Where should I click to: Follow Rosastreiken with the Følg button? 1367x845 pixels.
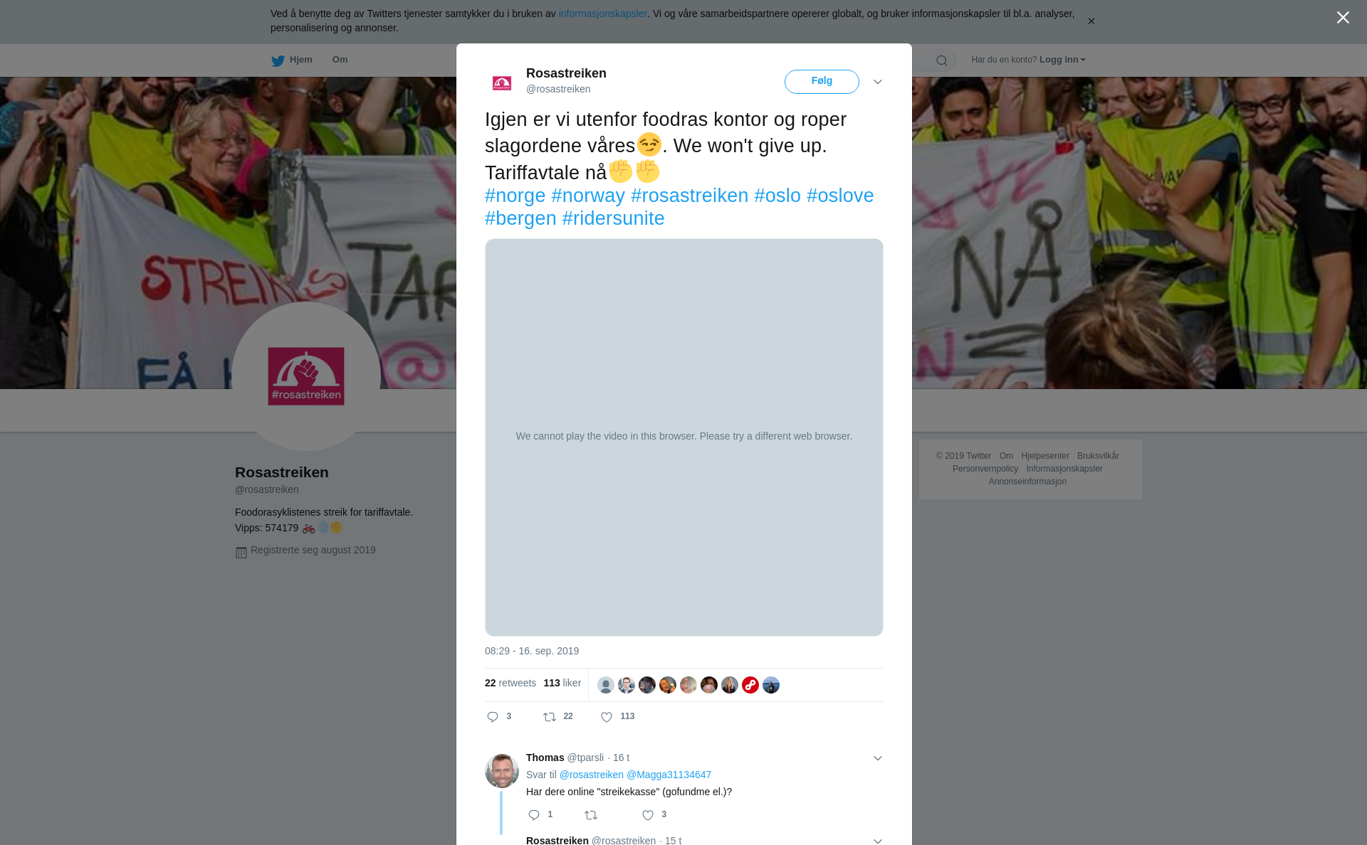click(822, 82)
